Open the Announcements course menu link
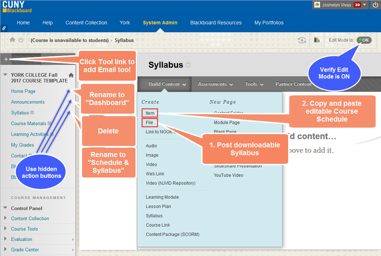The height and width of the screenshot is (256, 381). (x=28, y=102)
